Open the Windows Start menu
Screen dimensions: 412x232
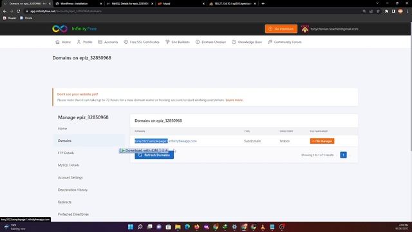131,227
